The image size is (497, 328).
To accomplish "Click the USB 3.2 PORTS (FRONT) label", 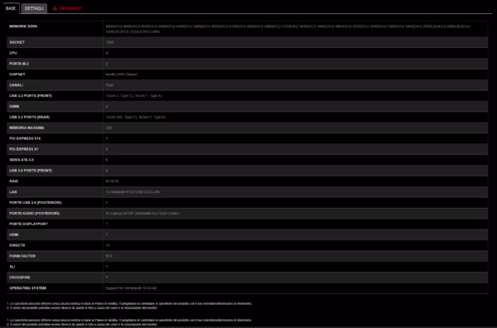I will (x=31, y=96).
